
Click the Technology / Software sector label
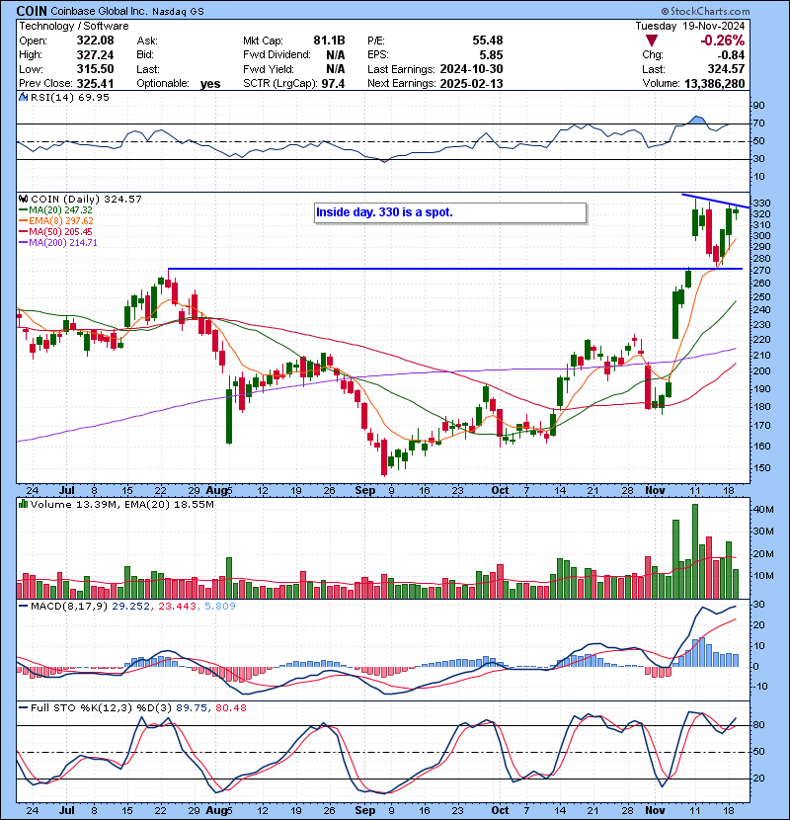pyautogui.click(x=74, y=26)
